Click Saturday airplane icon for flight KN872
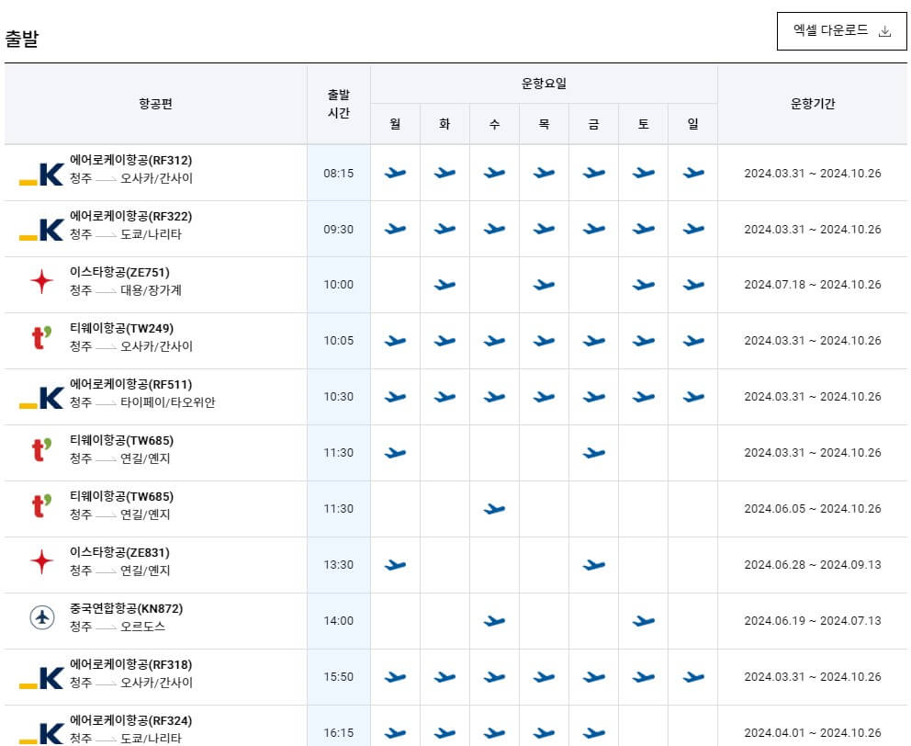 (642, 619)
